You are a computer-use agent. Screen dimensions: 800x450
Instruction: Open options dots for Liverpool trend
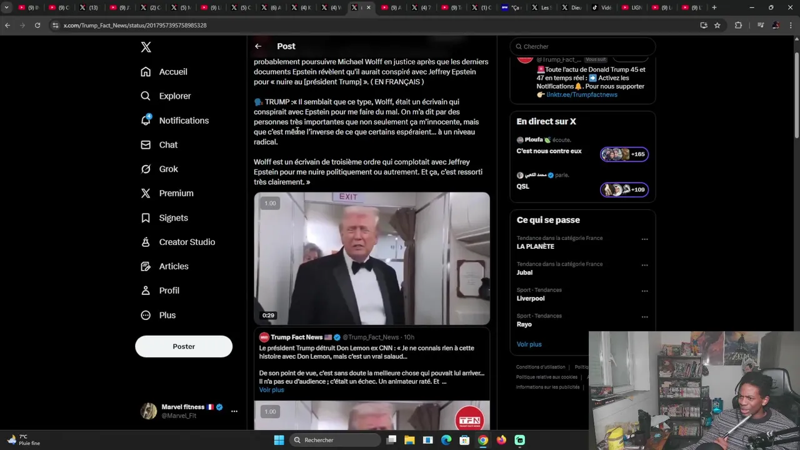click(x=644, y=291)
